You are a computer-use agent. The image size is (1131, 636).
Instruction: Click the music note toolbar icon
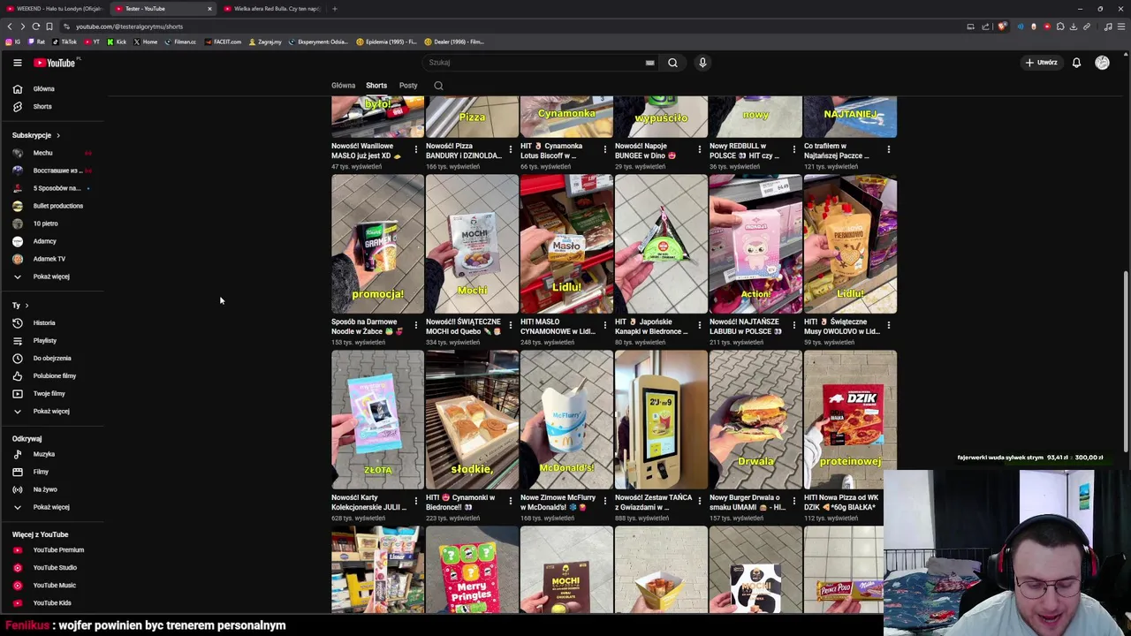tap(1107, 26)
